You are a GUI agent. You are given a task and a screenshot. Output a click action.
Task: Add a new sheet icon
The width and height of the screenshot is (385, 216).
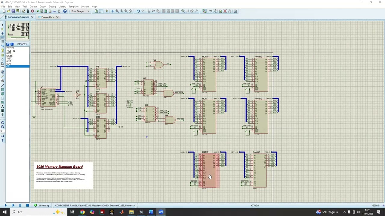(220, 11)
